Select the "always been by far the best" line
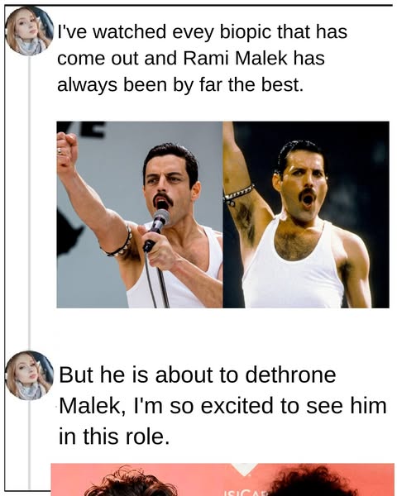The width and height of the screenshot is (397, 496). click(x=180, y=85)
